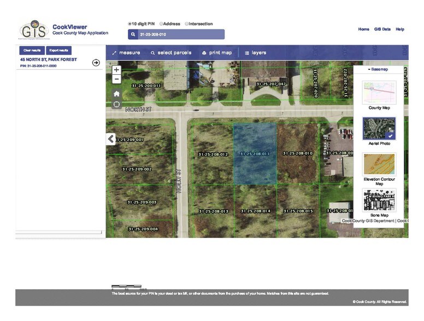Open the arrow next to 45 North St result

[x=96, y=63]
